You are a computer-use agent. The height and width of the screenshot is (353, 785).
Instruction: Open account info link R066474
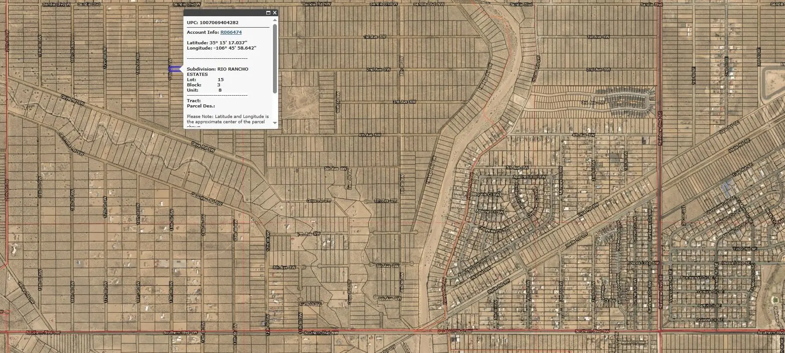click(231, 32)
